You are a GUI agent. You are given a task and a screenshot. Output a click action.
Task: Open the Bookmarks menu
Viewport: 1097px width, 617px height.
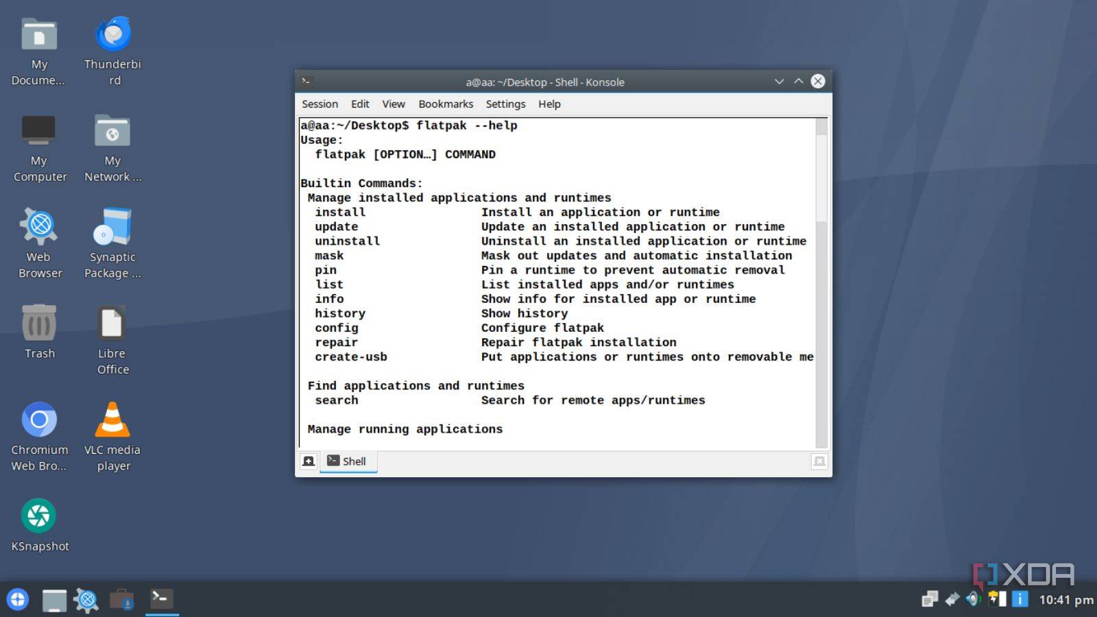446,104
